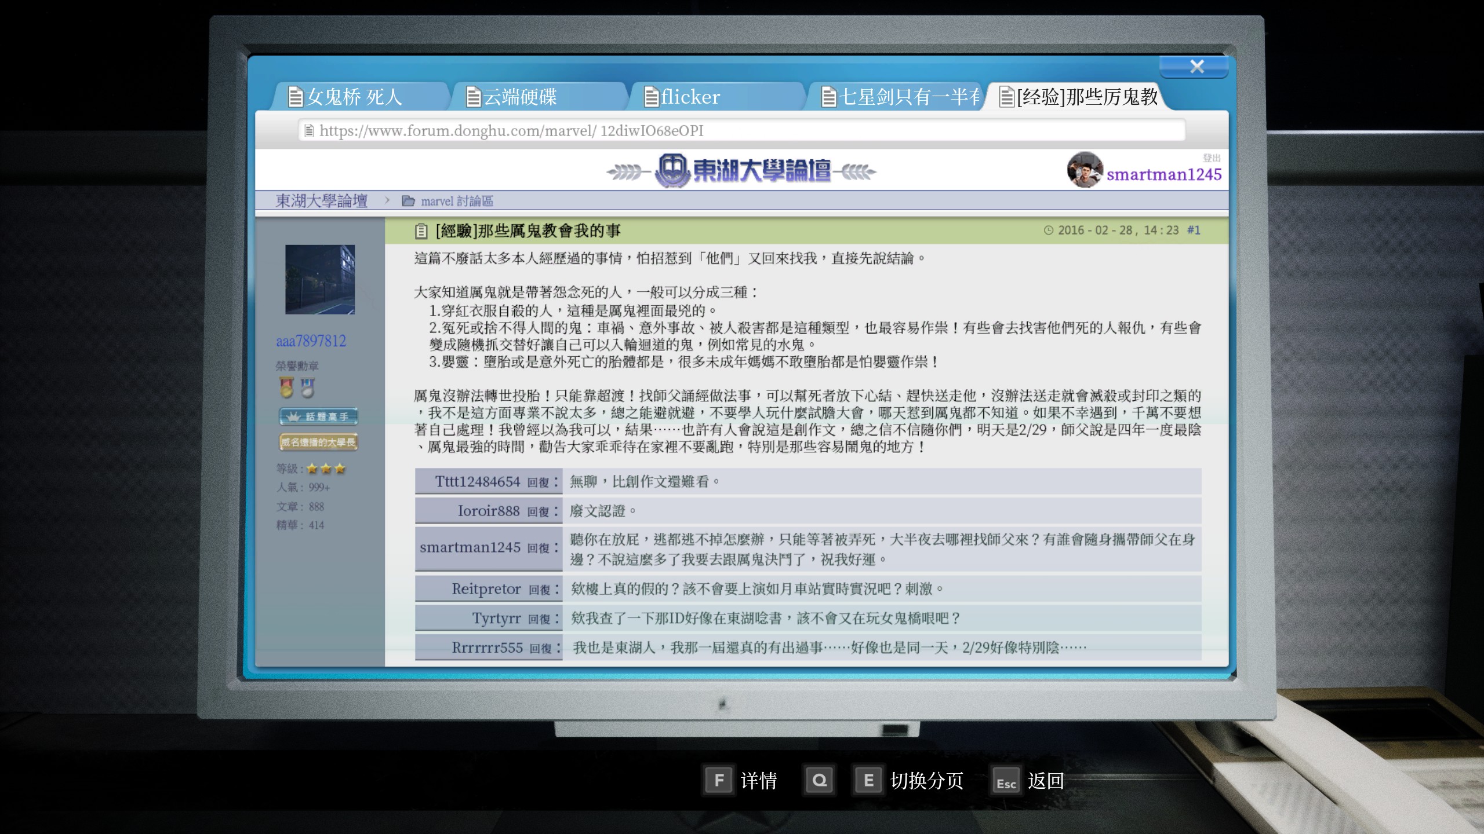Viewport: 1484px width, 834px height.
Task: Open the 東湖大學論壇 breadcrumb link
Action: tap(321, 201)
